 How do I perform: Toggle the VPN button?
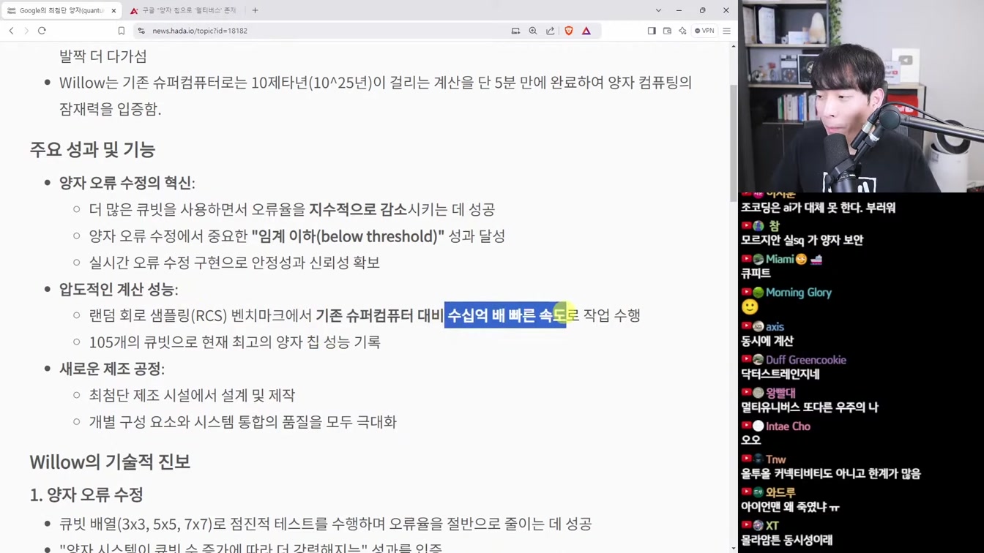coord(704,31)
